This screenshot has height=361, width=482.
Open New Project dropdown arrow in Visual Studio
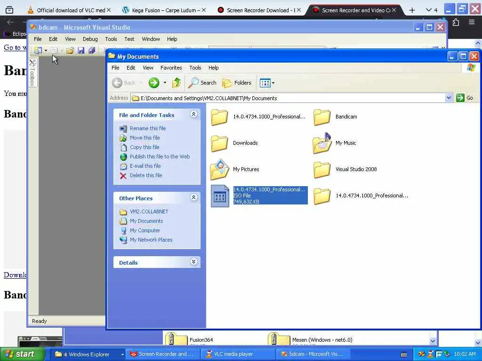[x=46, y=50]
